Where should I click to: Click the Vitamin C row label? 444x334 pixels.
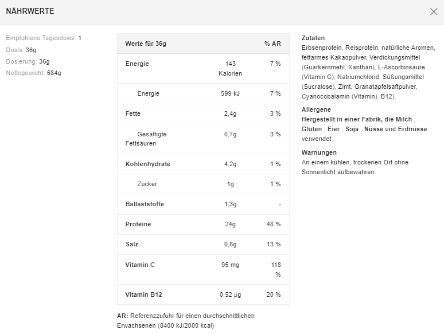pos(140,265)
